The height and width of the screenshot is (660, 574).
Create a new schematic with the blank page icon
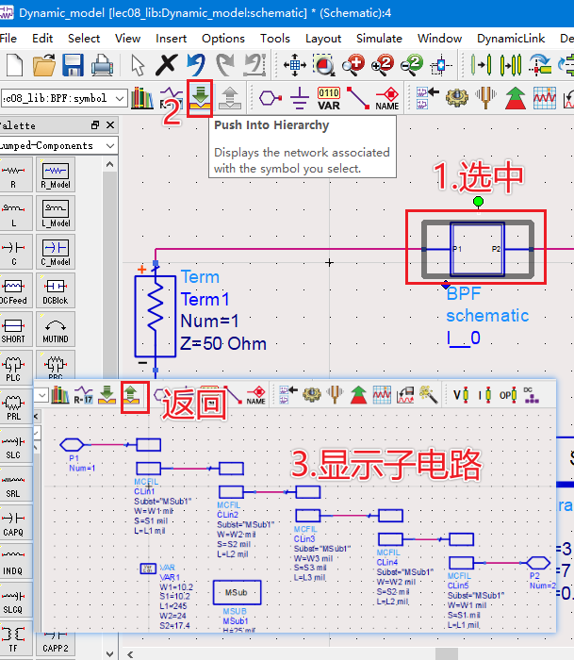click(15, 65)
